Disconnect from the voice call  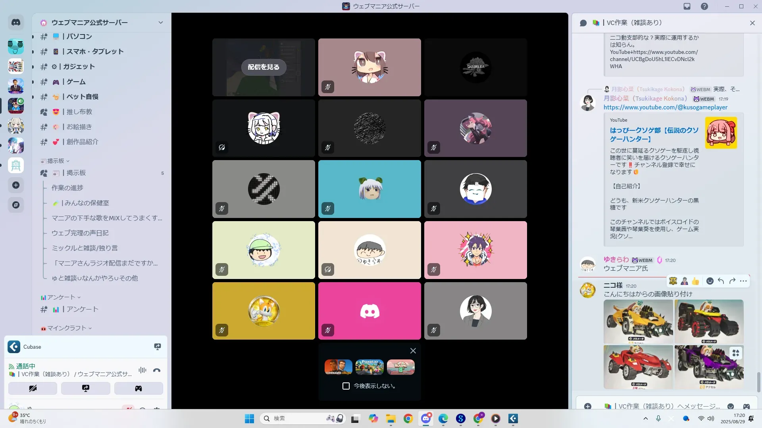coord(157,370)
